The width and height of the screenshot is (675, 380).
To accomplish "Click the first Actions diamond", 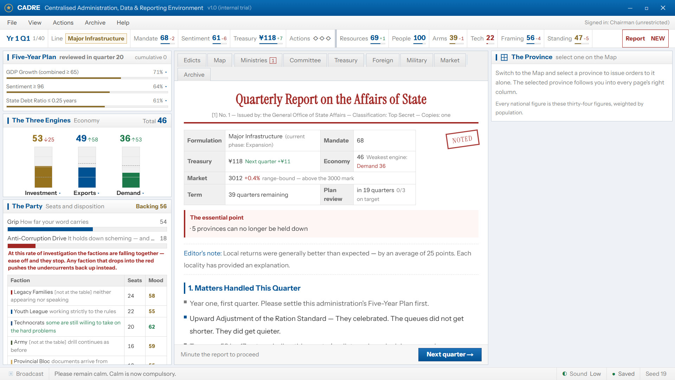I will tap(315, 38).
